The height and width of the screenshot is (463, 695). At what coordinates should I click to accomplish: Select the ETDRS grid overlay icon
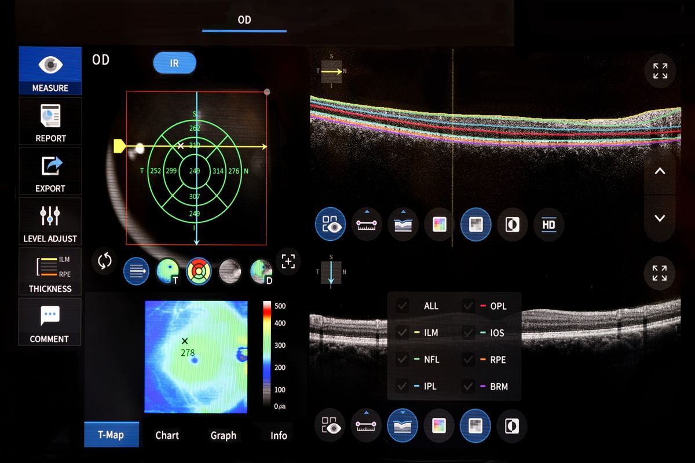[199, 271]
